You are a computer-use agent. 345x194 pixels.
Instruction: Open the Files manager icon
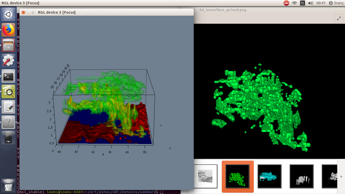click(9, 45)
